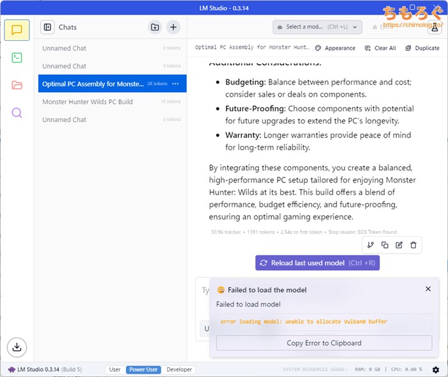Open the Developer terminal view in sidebar
448x377 pixels.
pos(17,58)
